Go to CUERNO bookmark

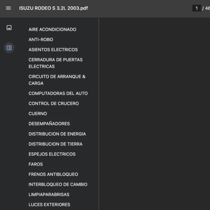coord(37,114)
